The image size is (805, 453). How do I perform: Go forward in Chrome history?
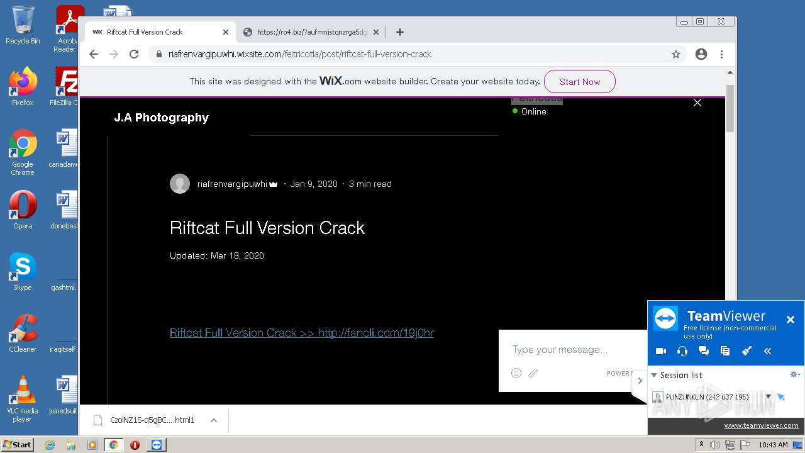tap(114, 54)
